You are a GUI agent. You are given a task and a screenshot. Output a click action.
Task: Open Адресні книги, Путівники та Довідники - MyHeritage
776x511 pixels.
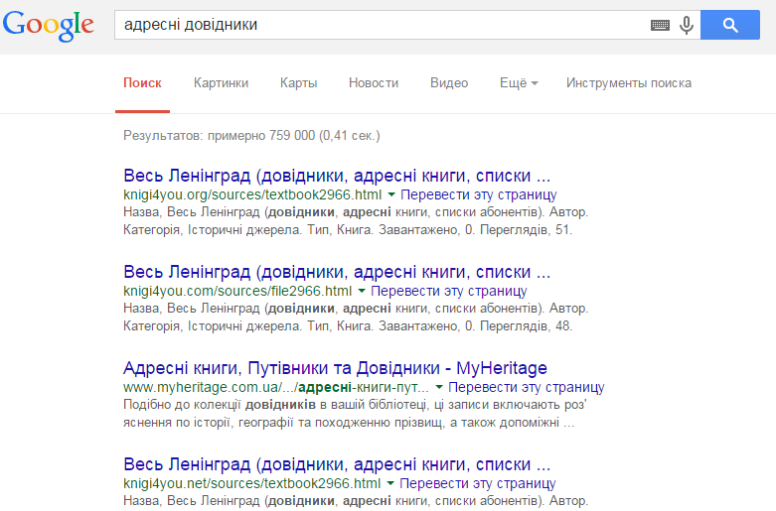[335, 368]
